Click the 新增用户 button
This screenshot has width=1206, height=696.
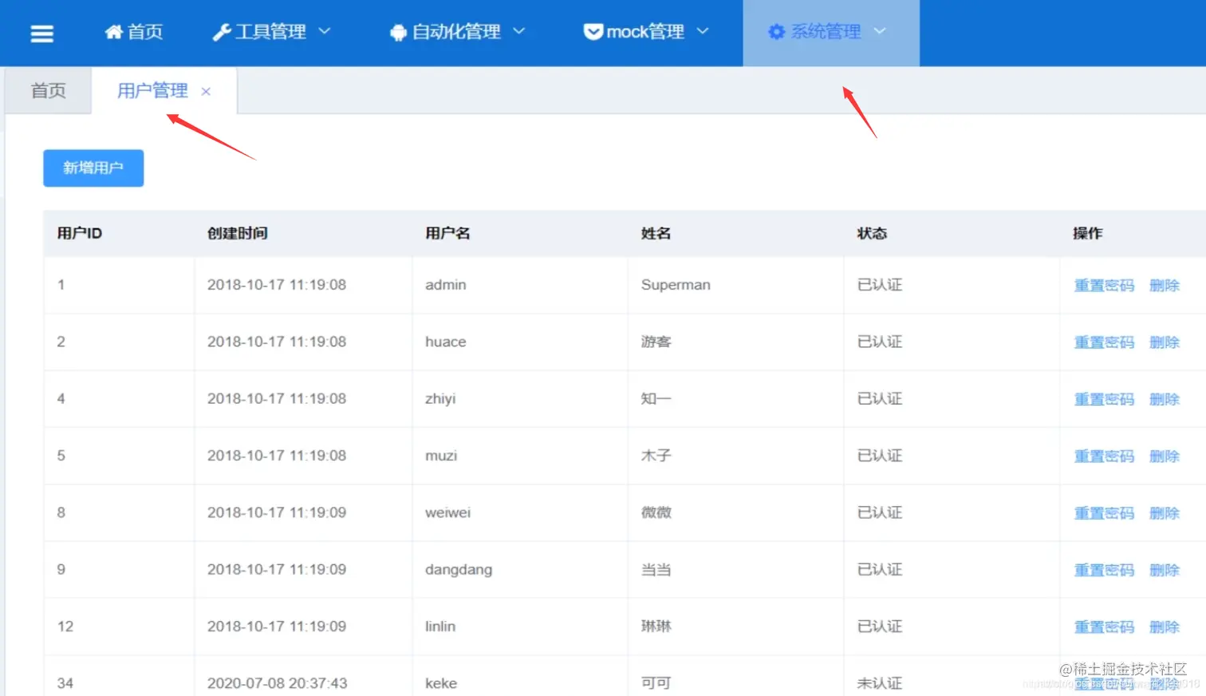[93, 168]
